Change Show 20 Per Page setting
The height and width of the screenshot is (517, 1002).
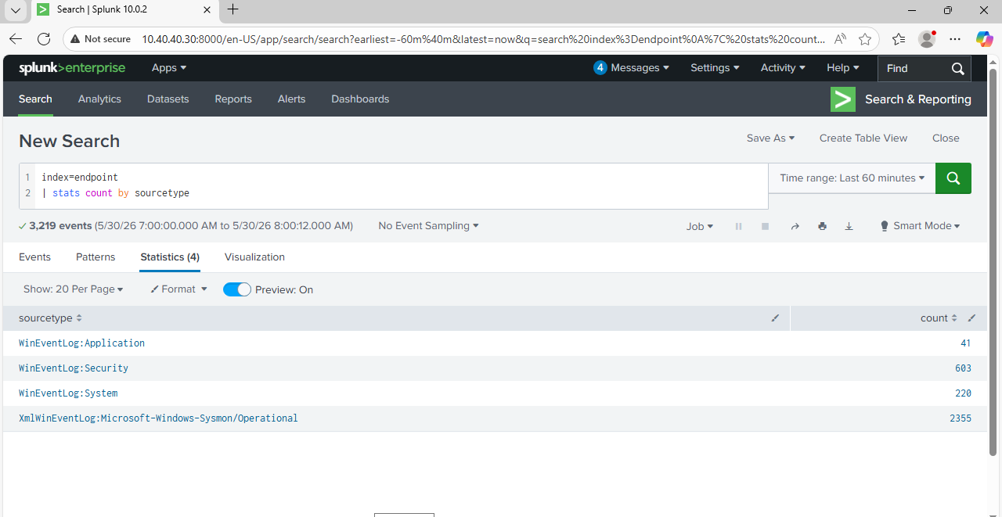(x=74, y=289)
